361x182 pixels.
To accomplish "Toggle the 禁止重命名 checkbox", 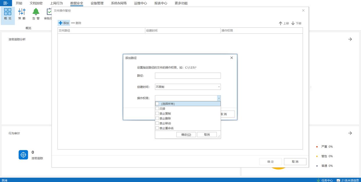I will (x=157, y=128).
